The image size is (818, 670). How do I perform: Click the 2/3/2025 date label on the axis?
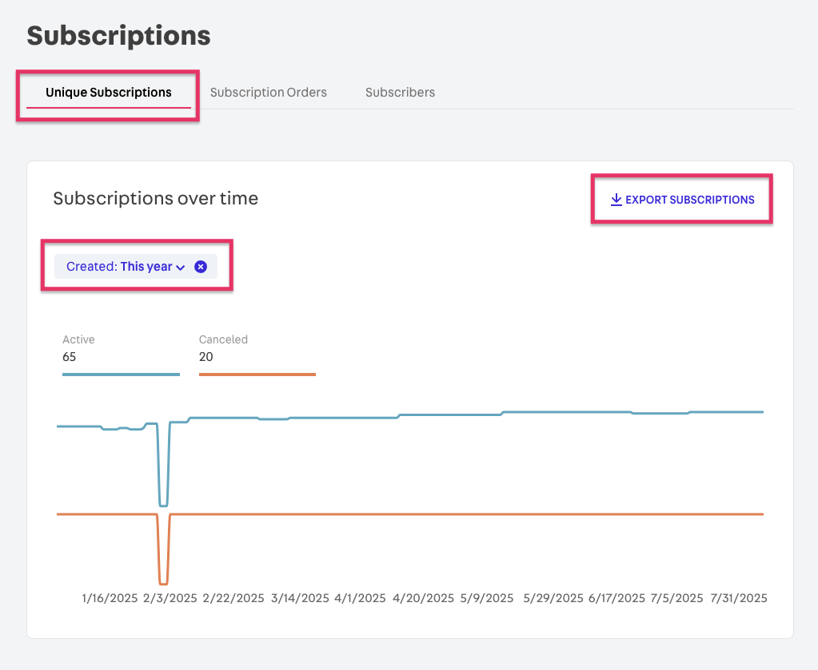pos(170,598)
